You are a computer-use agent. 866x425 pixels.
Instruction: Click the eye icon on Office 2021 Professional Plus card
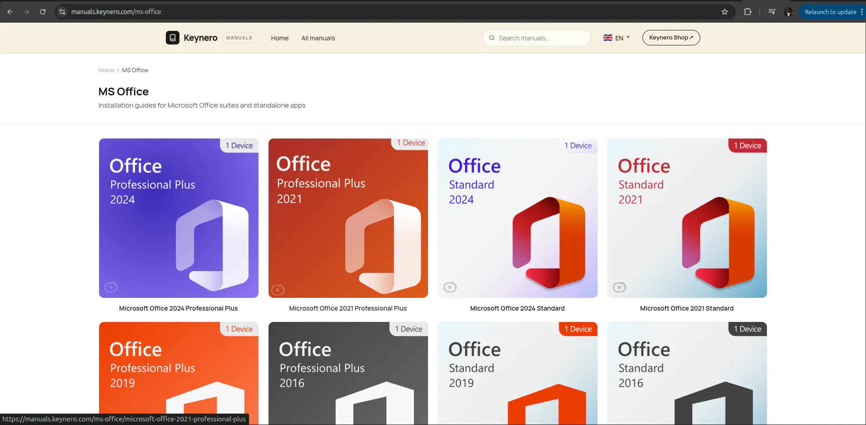click(x=278, y=290)
